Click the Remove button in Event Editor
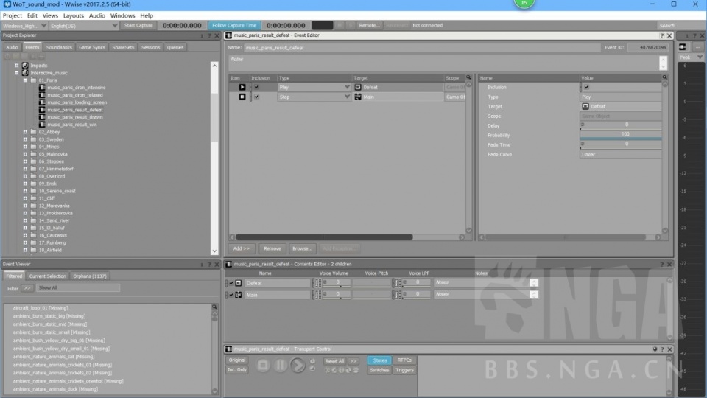 pyautogui.click(x=272, y=248)
